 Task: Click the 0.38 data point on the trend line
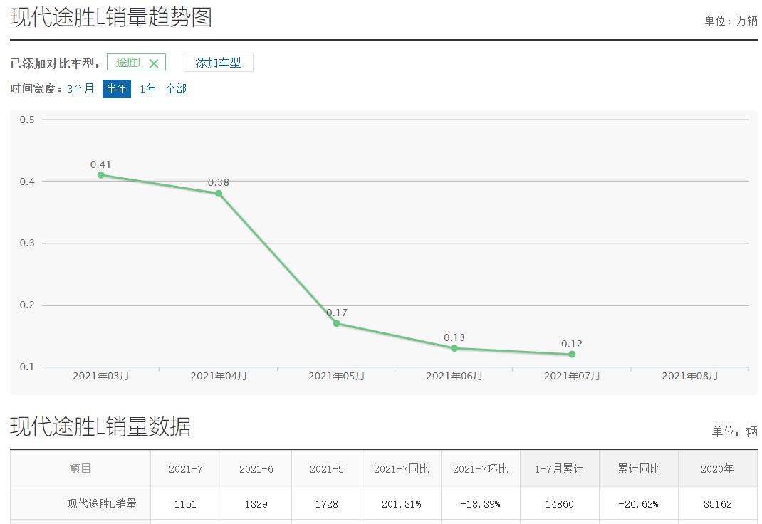tap(218, 193)
